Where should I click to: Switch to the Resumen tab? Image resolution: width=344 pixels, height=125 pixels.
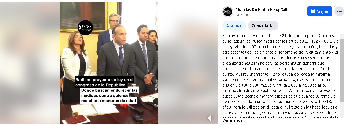(x=234, y=26)
